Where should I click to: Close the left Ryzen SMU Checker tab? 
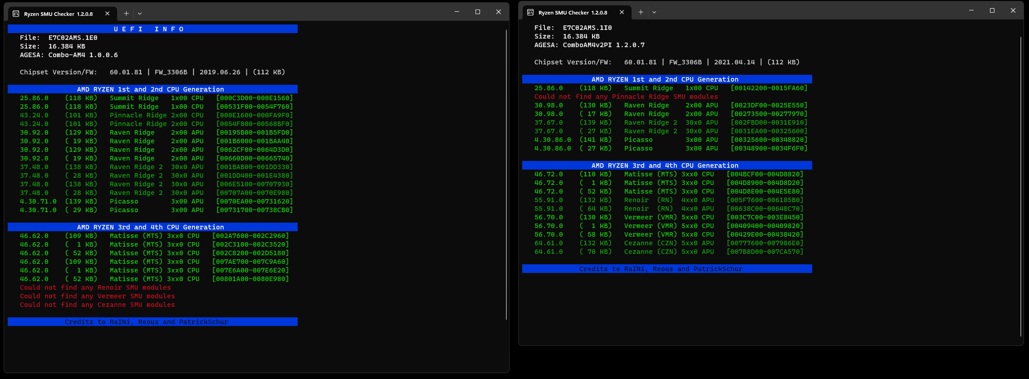pos(108,14)
